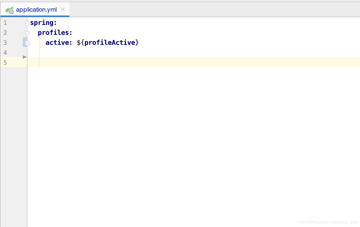The image size is (360, 227).
Task: Select line number 4 in gutter
Action: pos(5,53)
